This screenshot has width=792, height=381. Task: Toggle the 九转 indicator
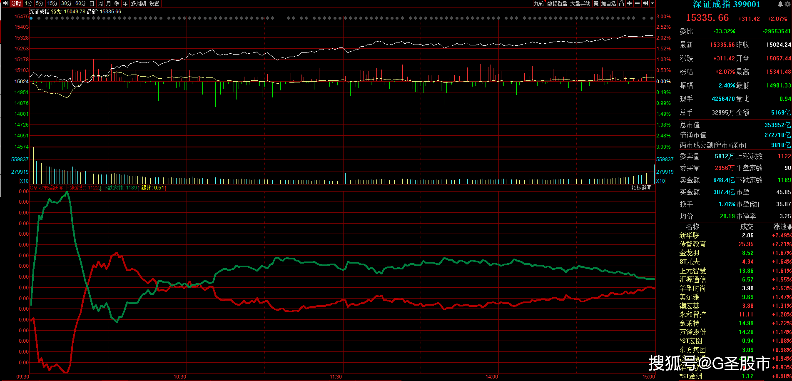[x=539, y=3]
